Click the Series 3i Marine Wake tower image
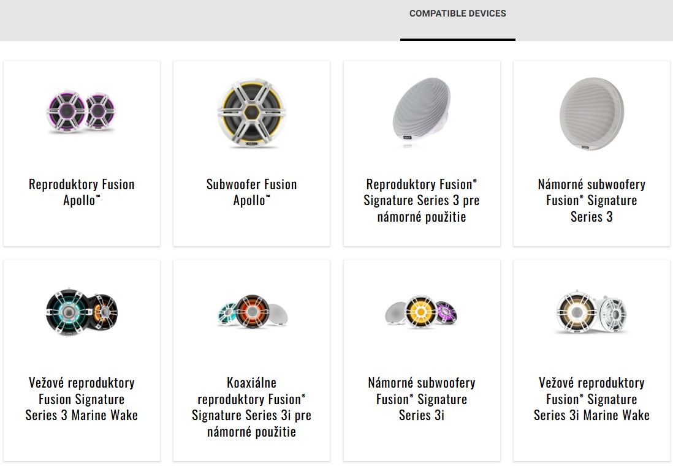 click(x=591, y=312)
